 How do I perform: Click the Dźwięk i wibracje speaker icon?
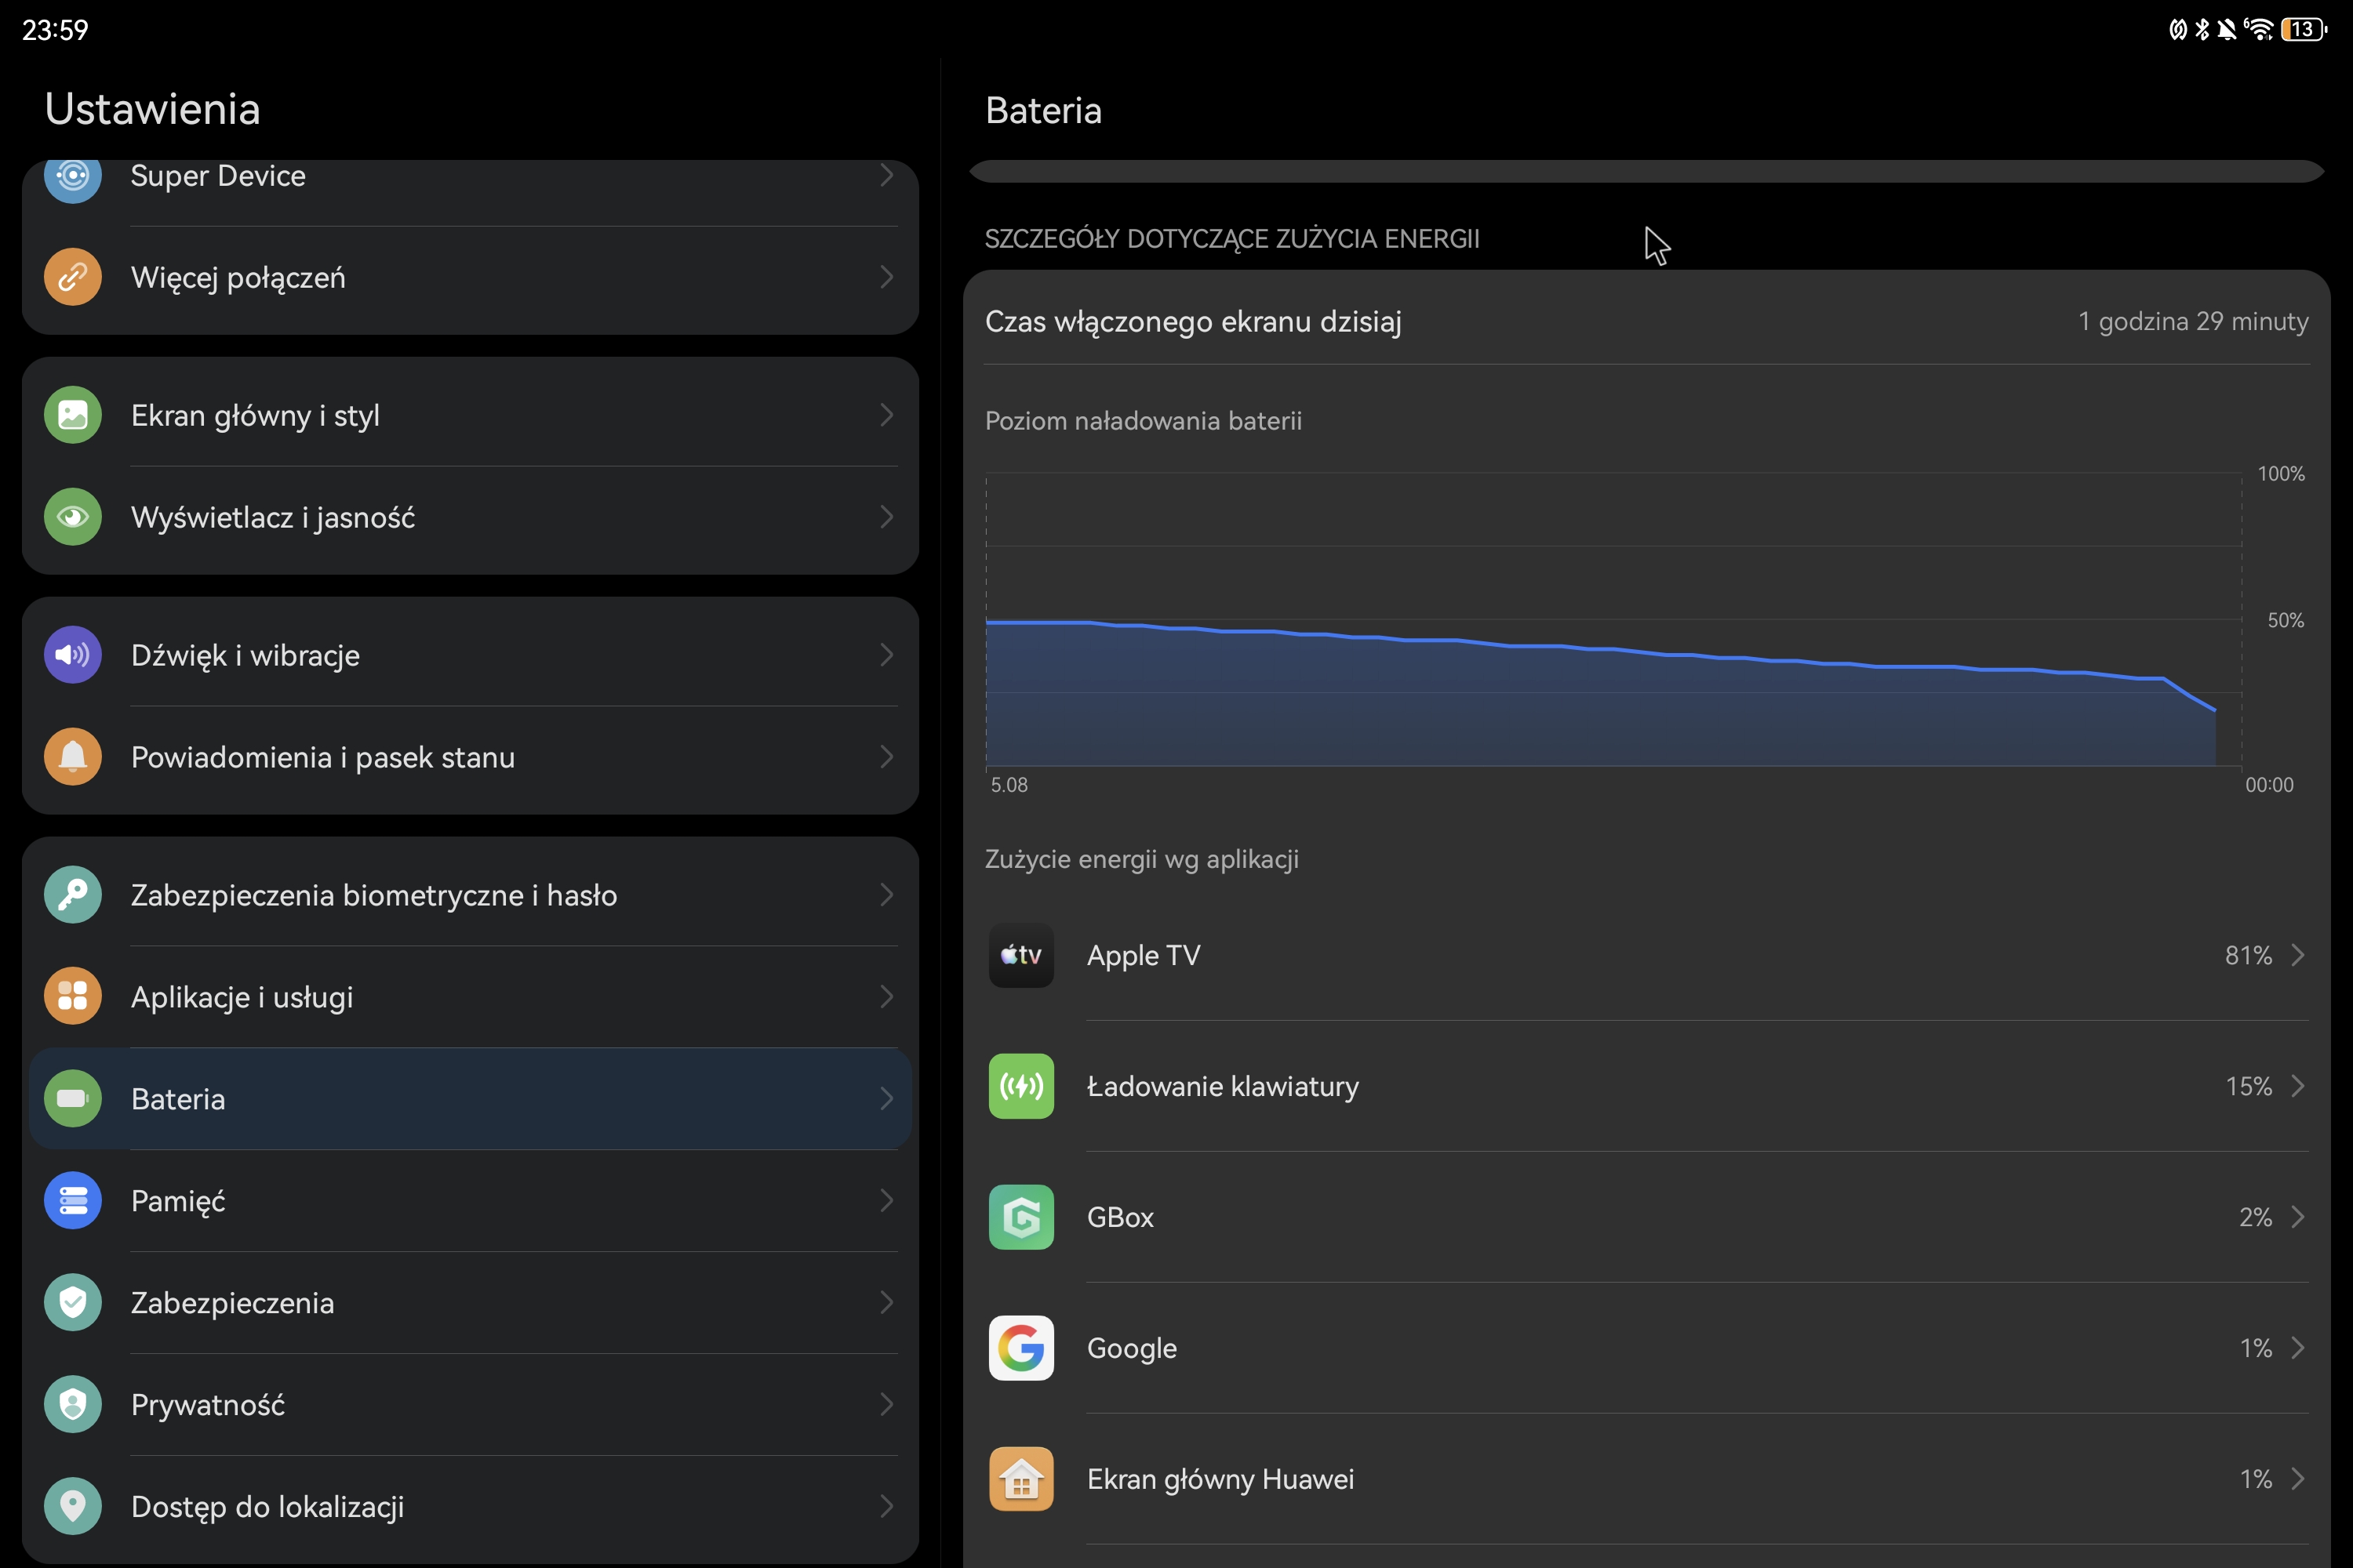(x=72, y=655)
